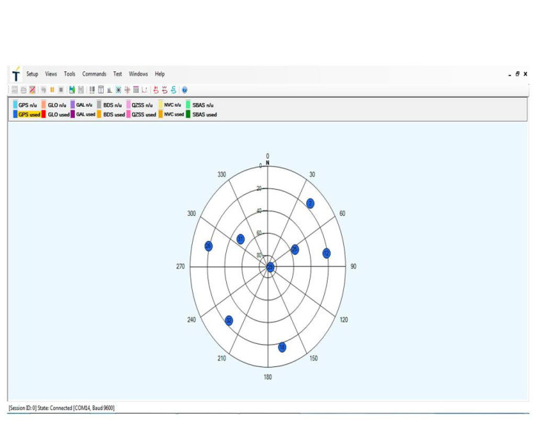Click the printer icon in toolbar
Viewport: 536px width, 433px height.
23,90
